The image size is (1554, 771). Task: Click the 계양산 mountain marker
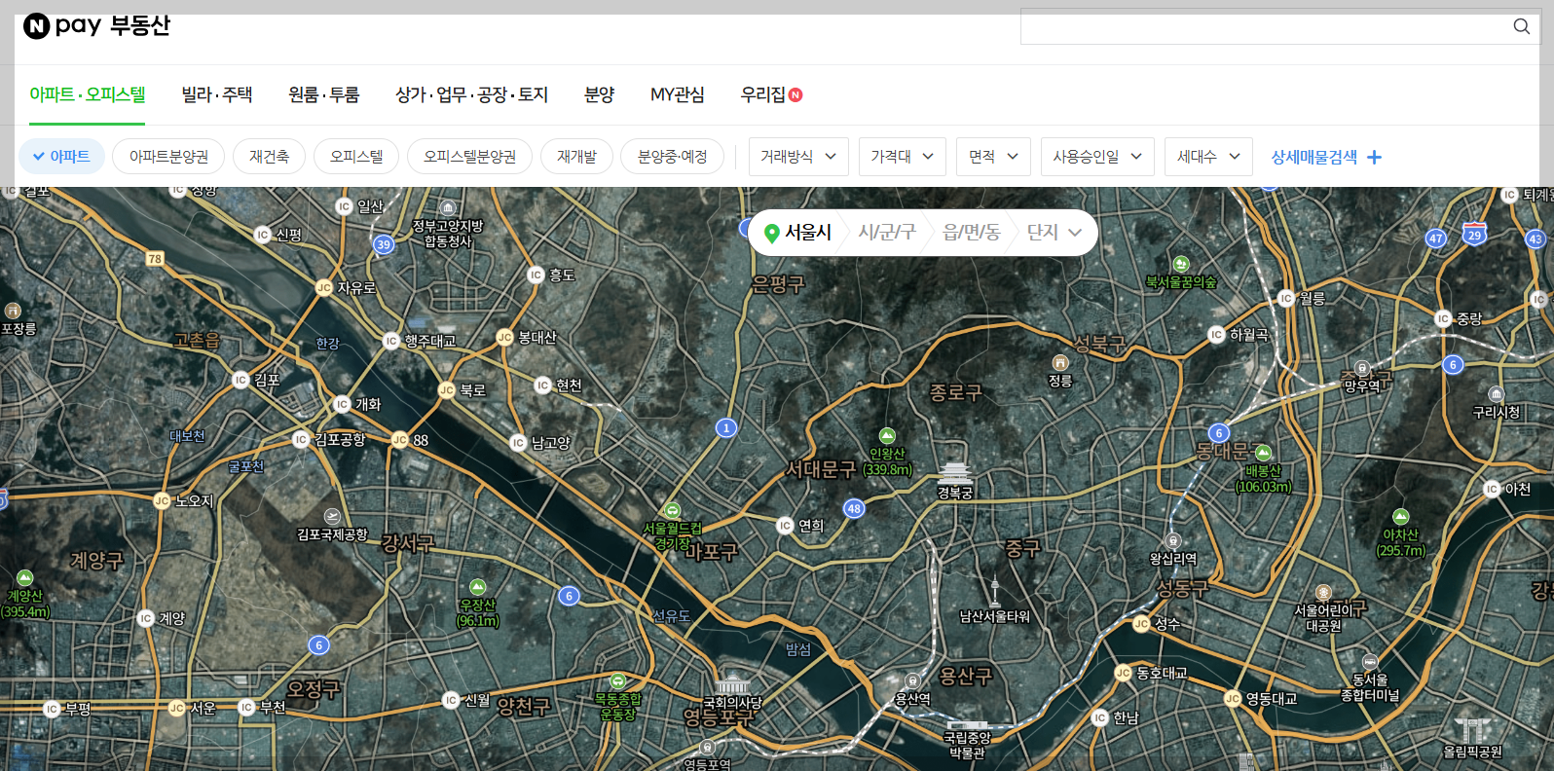point(24,578)
